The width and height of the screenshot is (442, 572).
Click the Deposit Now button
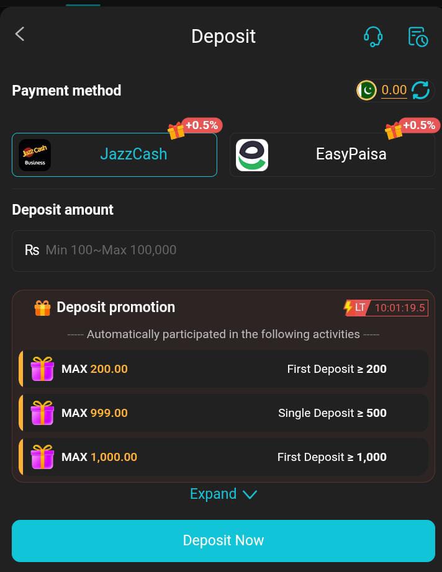223,540
